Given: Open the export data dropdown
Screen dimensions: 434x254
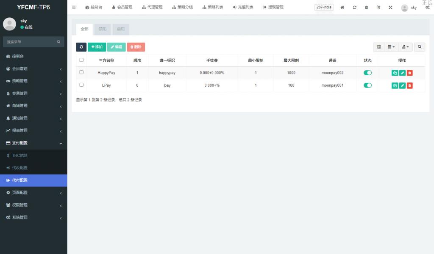Looking at the screenshot, I should click(x=405, y=47).
